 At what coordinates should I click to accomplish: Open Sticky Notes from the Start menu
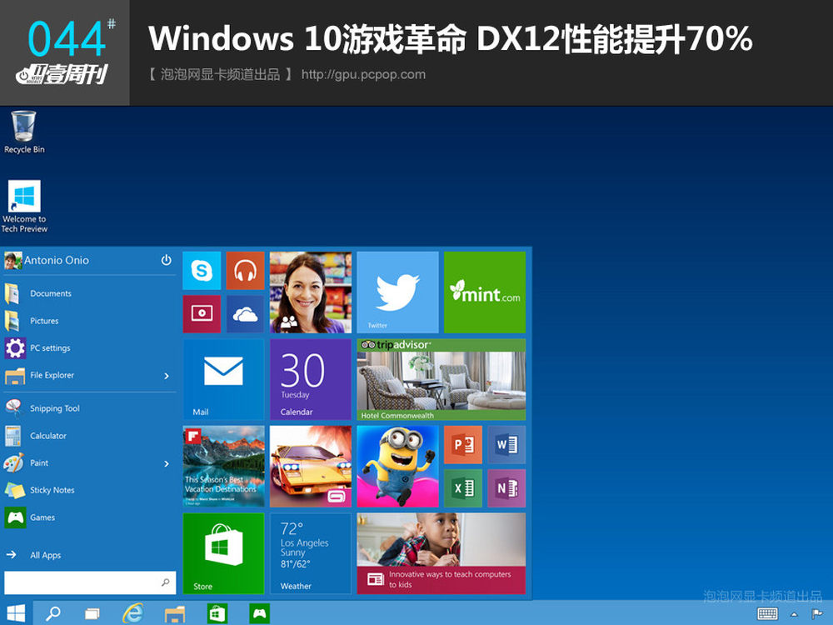click(89, 490)
